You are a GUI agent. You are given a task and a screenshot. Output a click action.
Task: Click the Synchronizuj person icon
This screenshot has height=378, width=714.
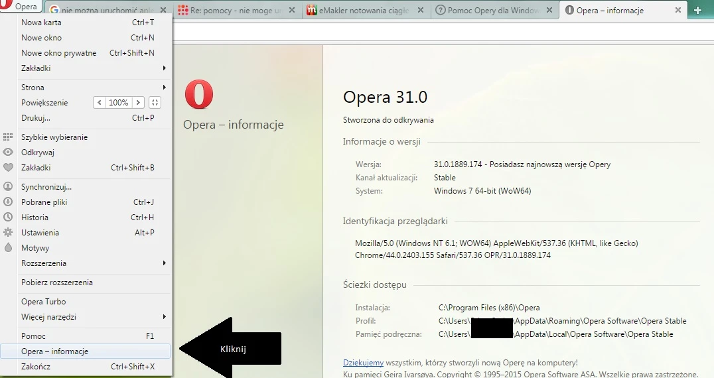coord(8,186)
